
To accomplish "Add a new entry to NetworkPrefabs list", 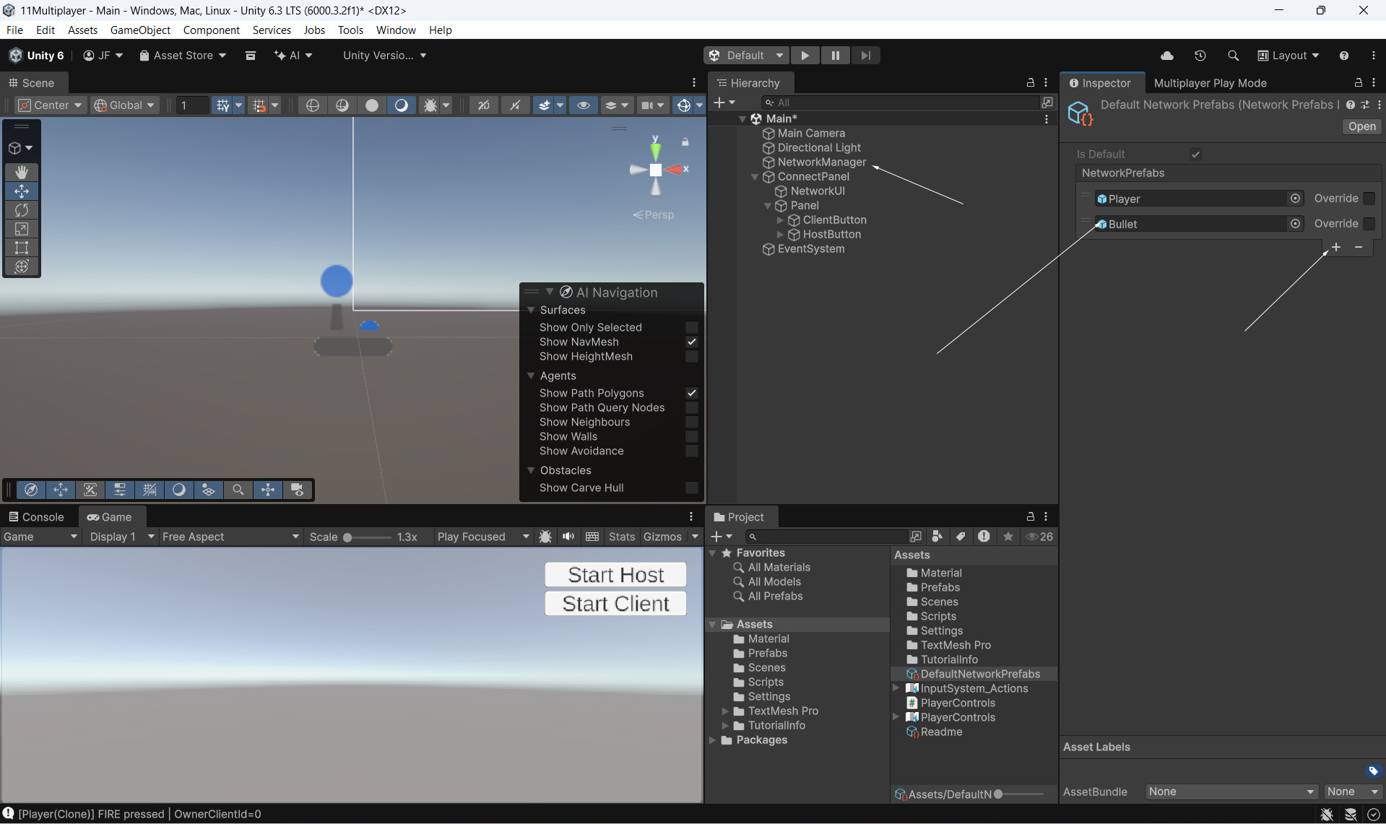I will pos(1336,247).
